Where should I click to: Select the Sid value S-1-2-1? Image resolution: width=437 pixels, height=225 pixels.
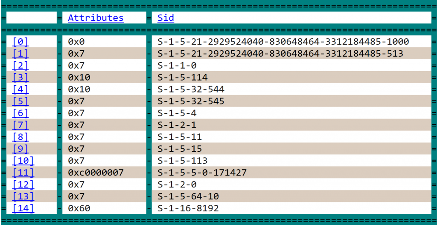tap(177, 125)
